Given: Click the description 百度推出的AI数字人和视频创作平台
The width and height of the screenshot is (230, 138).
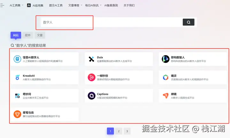Looking at the screenshot, I should [x=190, y=79].
